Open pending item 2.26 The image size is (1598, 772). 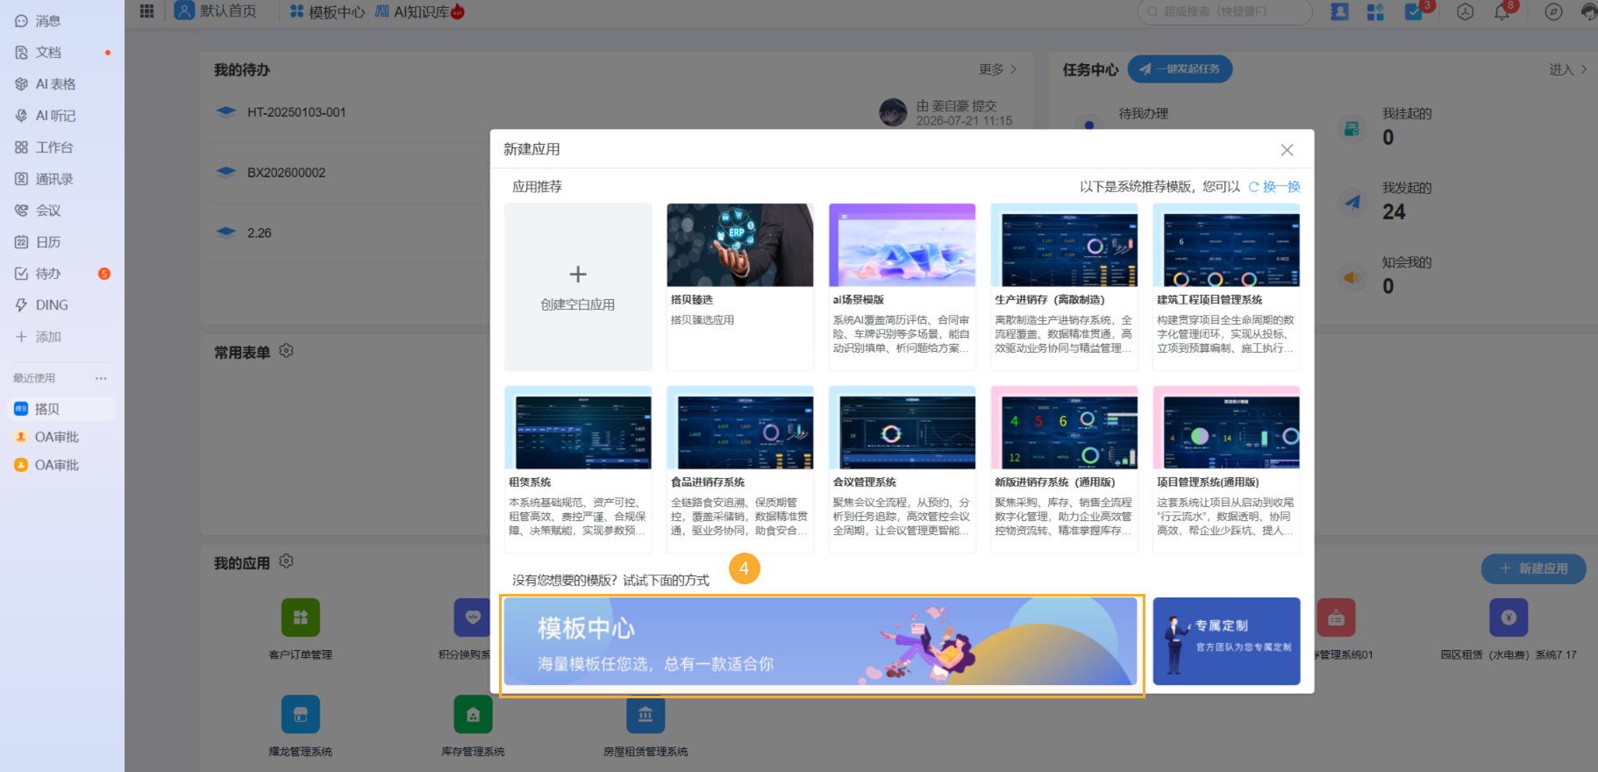(259, 233)
